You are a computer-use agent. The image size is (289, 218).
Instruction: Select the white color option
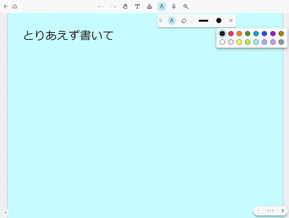[222, 42]
